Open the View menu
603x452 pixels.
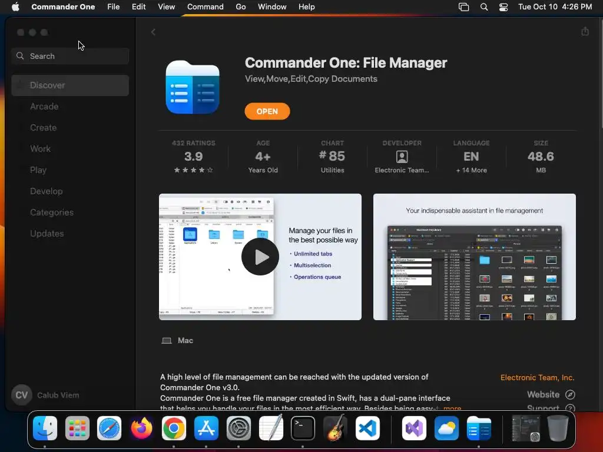[167, 7]
